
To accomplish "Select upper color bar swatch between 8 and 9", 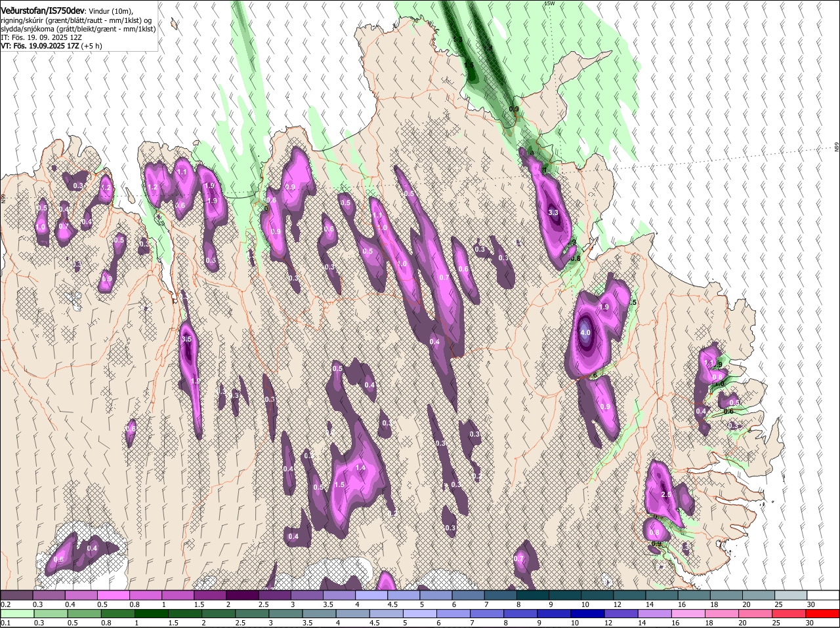I will tap(533, 595).
